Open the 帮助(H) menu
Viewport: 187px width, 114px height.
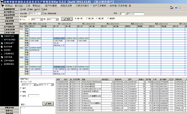[36, 5]
